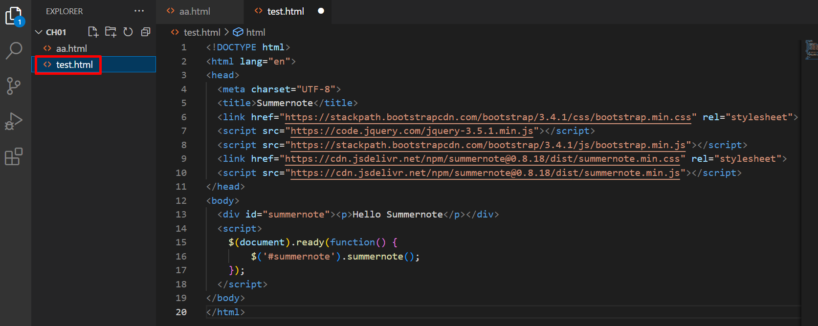Image resolution: width=818 pixels, height=326 pixels.
Task: Collapse the CH01 folder section
Action: coord(39,32)
